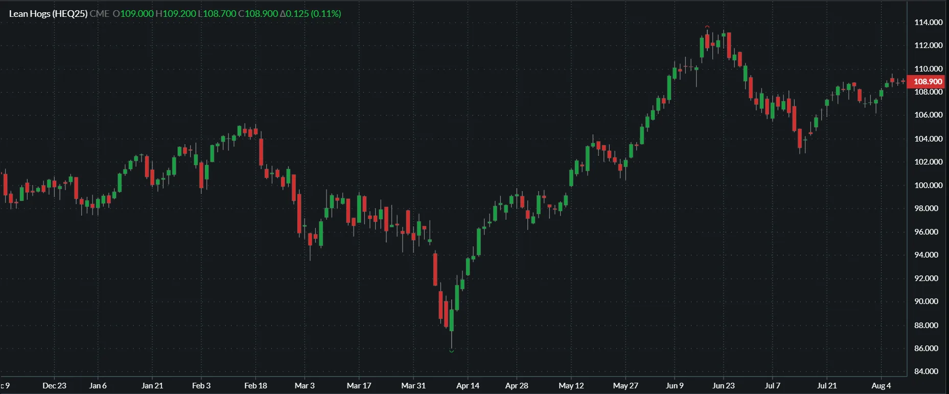Image resolution: width=949 pixels, height=394 pixels.
Task: Select the Jun 23 date on the time axis
Action: [723, 386]
